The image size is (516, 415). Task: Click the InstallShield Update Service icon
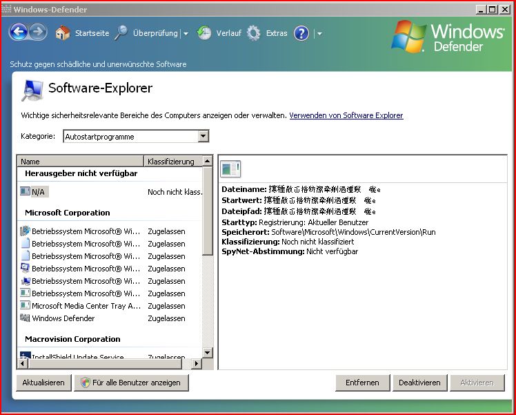[x=25, y=355]
